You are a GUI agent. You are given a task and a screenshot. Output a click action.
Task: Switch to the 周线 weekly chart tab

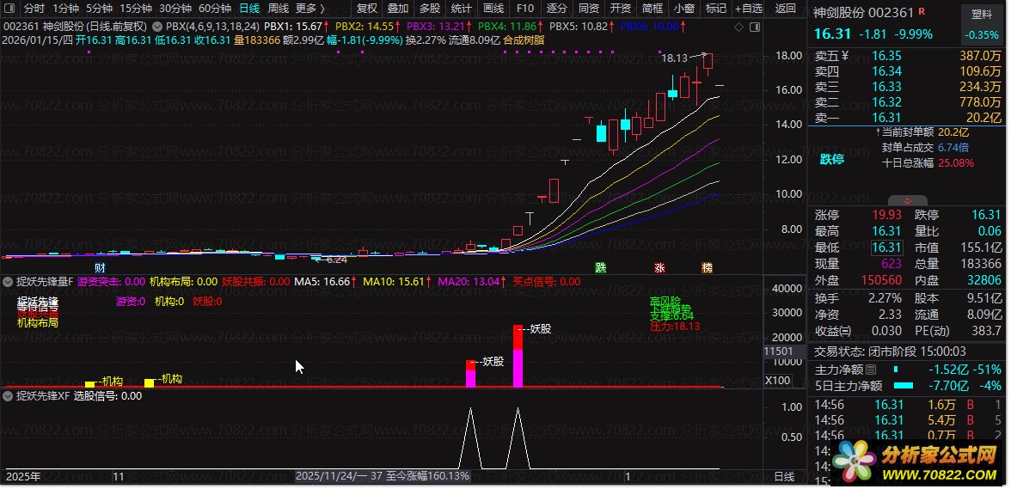coord(279,9)
